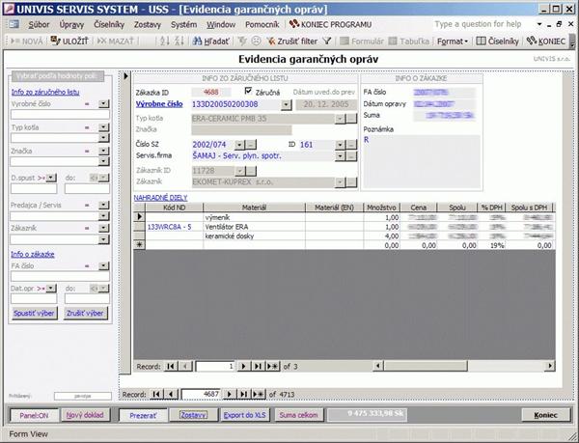Click the spare-parts horizontal scrollbar thumb
Image resolution: width=579 pixels, height=443 pixels.
pos(426,366)
